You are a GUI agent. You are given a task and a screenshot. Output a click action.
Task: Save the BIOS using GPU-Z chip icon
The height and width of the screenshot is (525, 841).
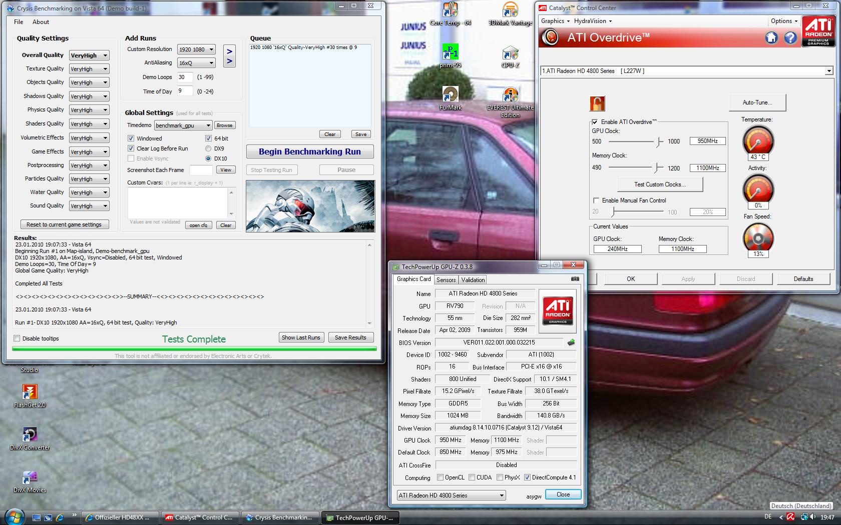pos(571,342)
